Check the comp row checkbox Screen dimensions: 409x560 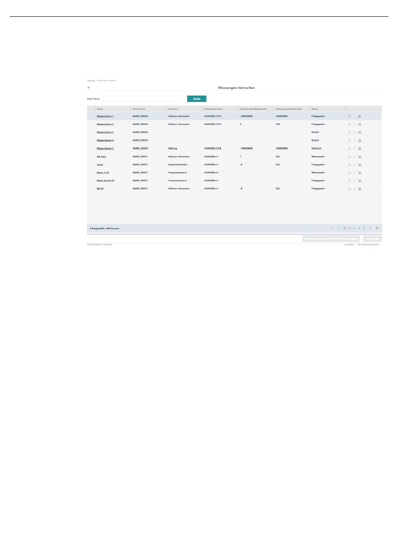(91, 165)
